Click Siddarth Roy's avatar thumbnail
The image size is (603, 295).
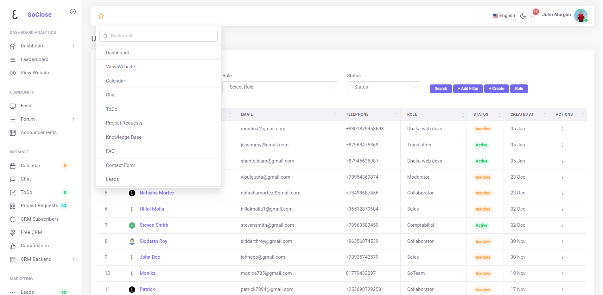[x=132, y=242]
